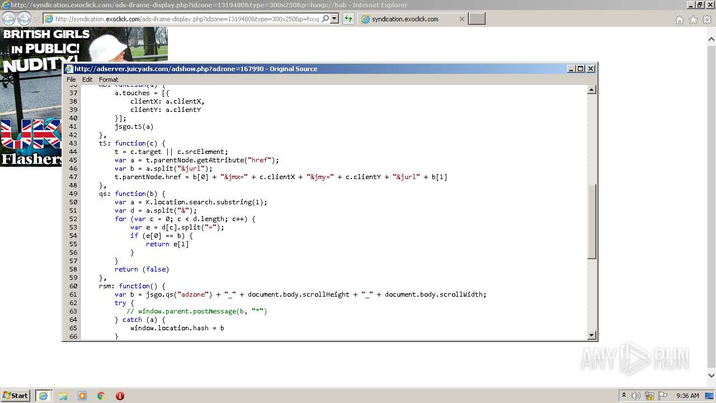Click the Refresh page icon
This screenshot has width=716, height=403.
(348, 18)
